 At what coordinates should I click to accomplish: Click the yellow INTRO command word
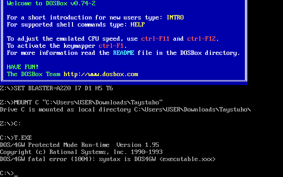(x=175, y=17)
